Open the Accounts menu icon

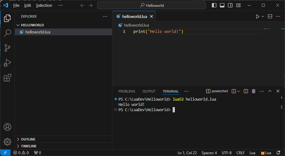point(7,127)
